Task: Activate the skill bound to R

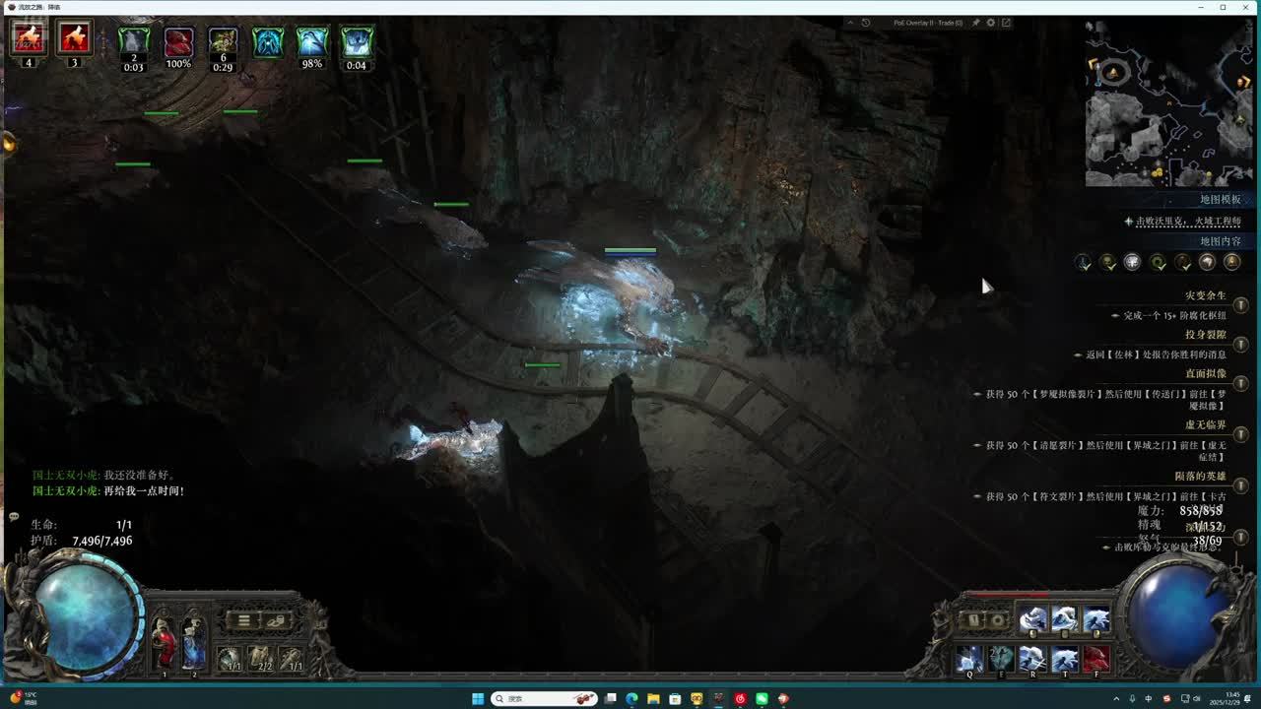Action: [1032, 658]
